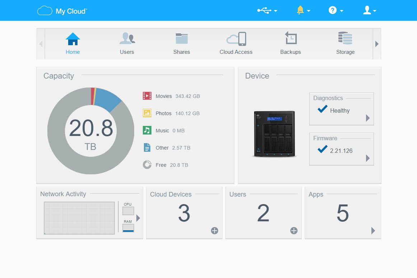Click the Users people icon
This screenshot has width=417, height=278.
pos(127,38)
